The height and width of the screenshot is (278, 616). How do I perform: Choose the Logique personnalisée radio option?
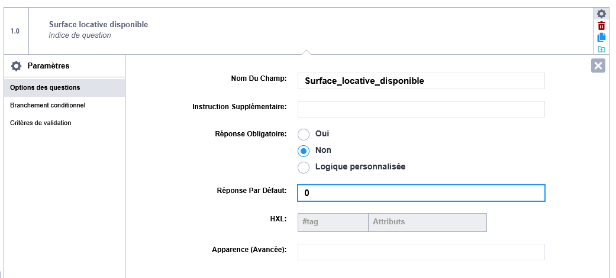coord(304,167)
